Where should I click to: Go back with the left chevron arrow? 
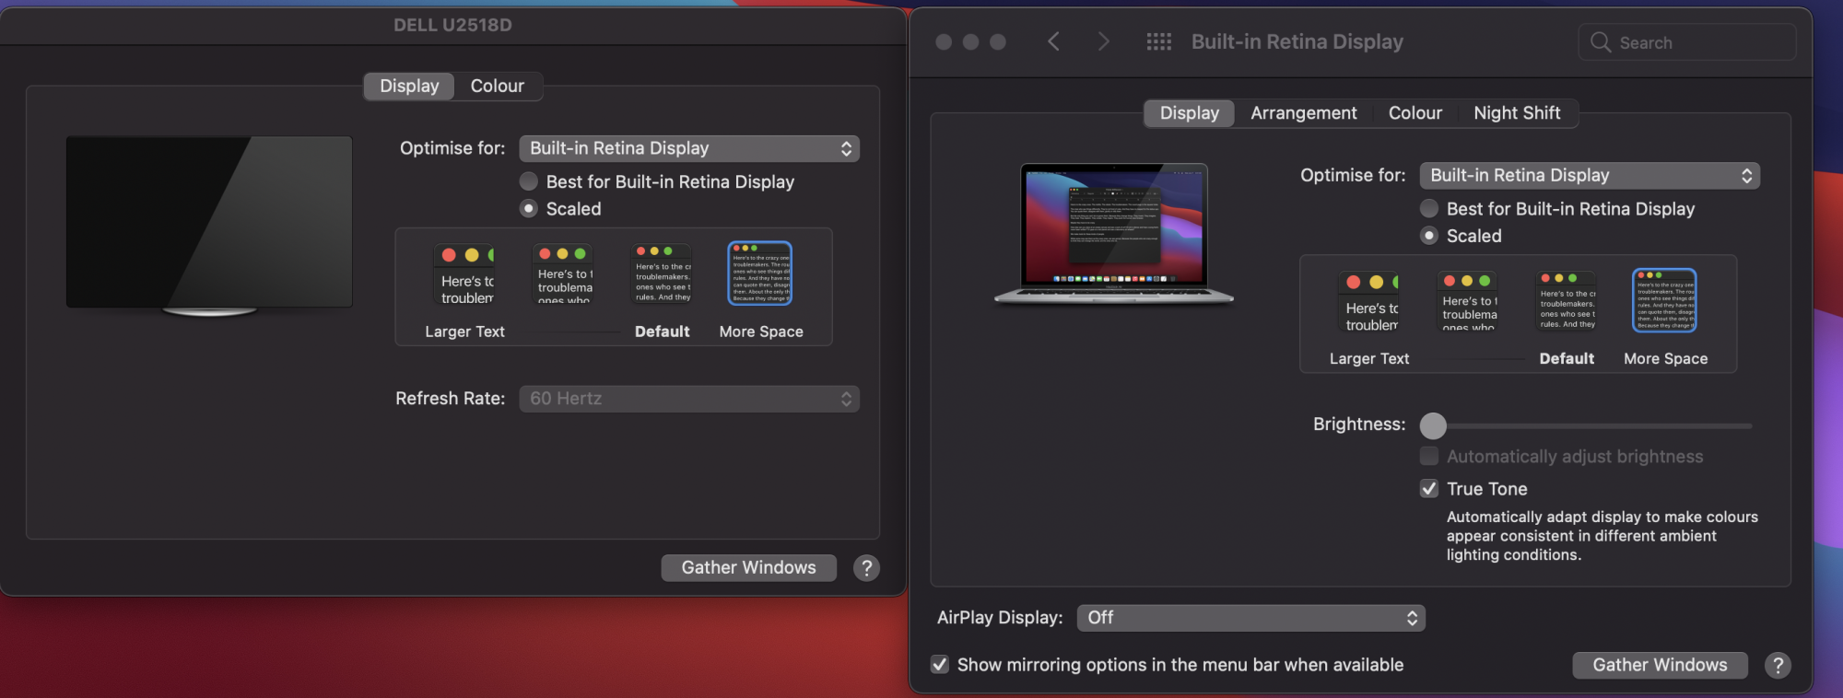pyautogui.click(x=1053, y=41)
